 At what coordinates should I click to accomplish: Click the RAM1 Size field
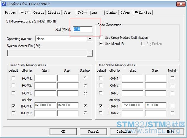tap(156, 78)
